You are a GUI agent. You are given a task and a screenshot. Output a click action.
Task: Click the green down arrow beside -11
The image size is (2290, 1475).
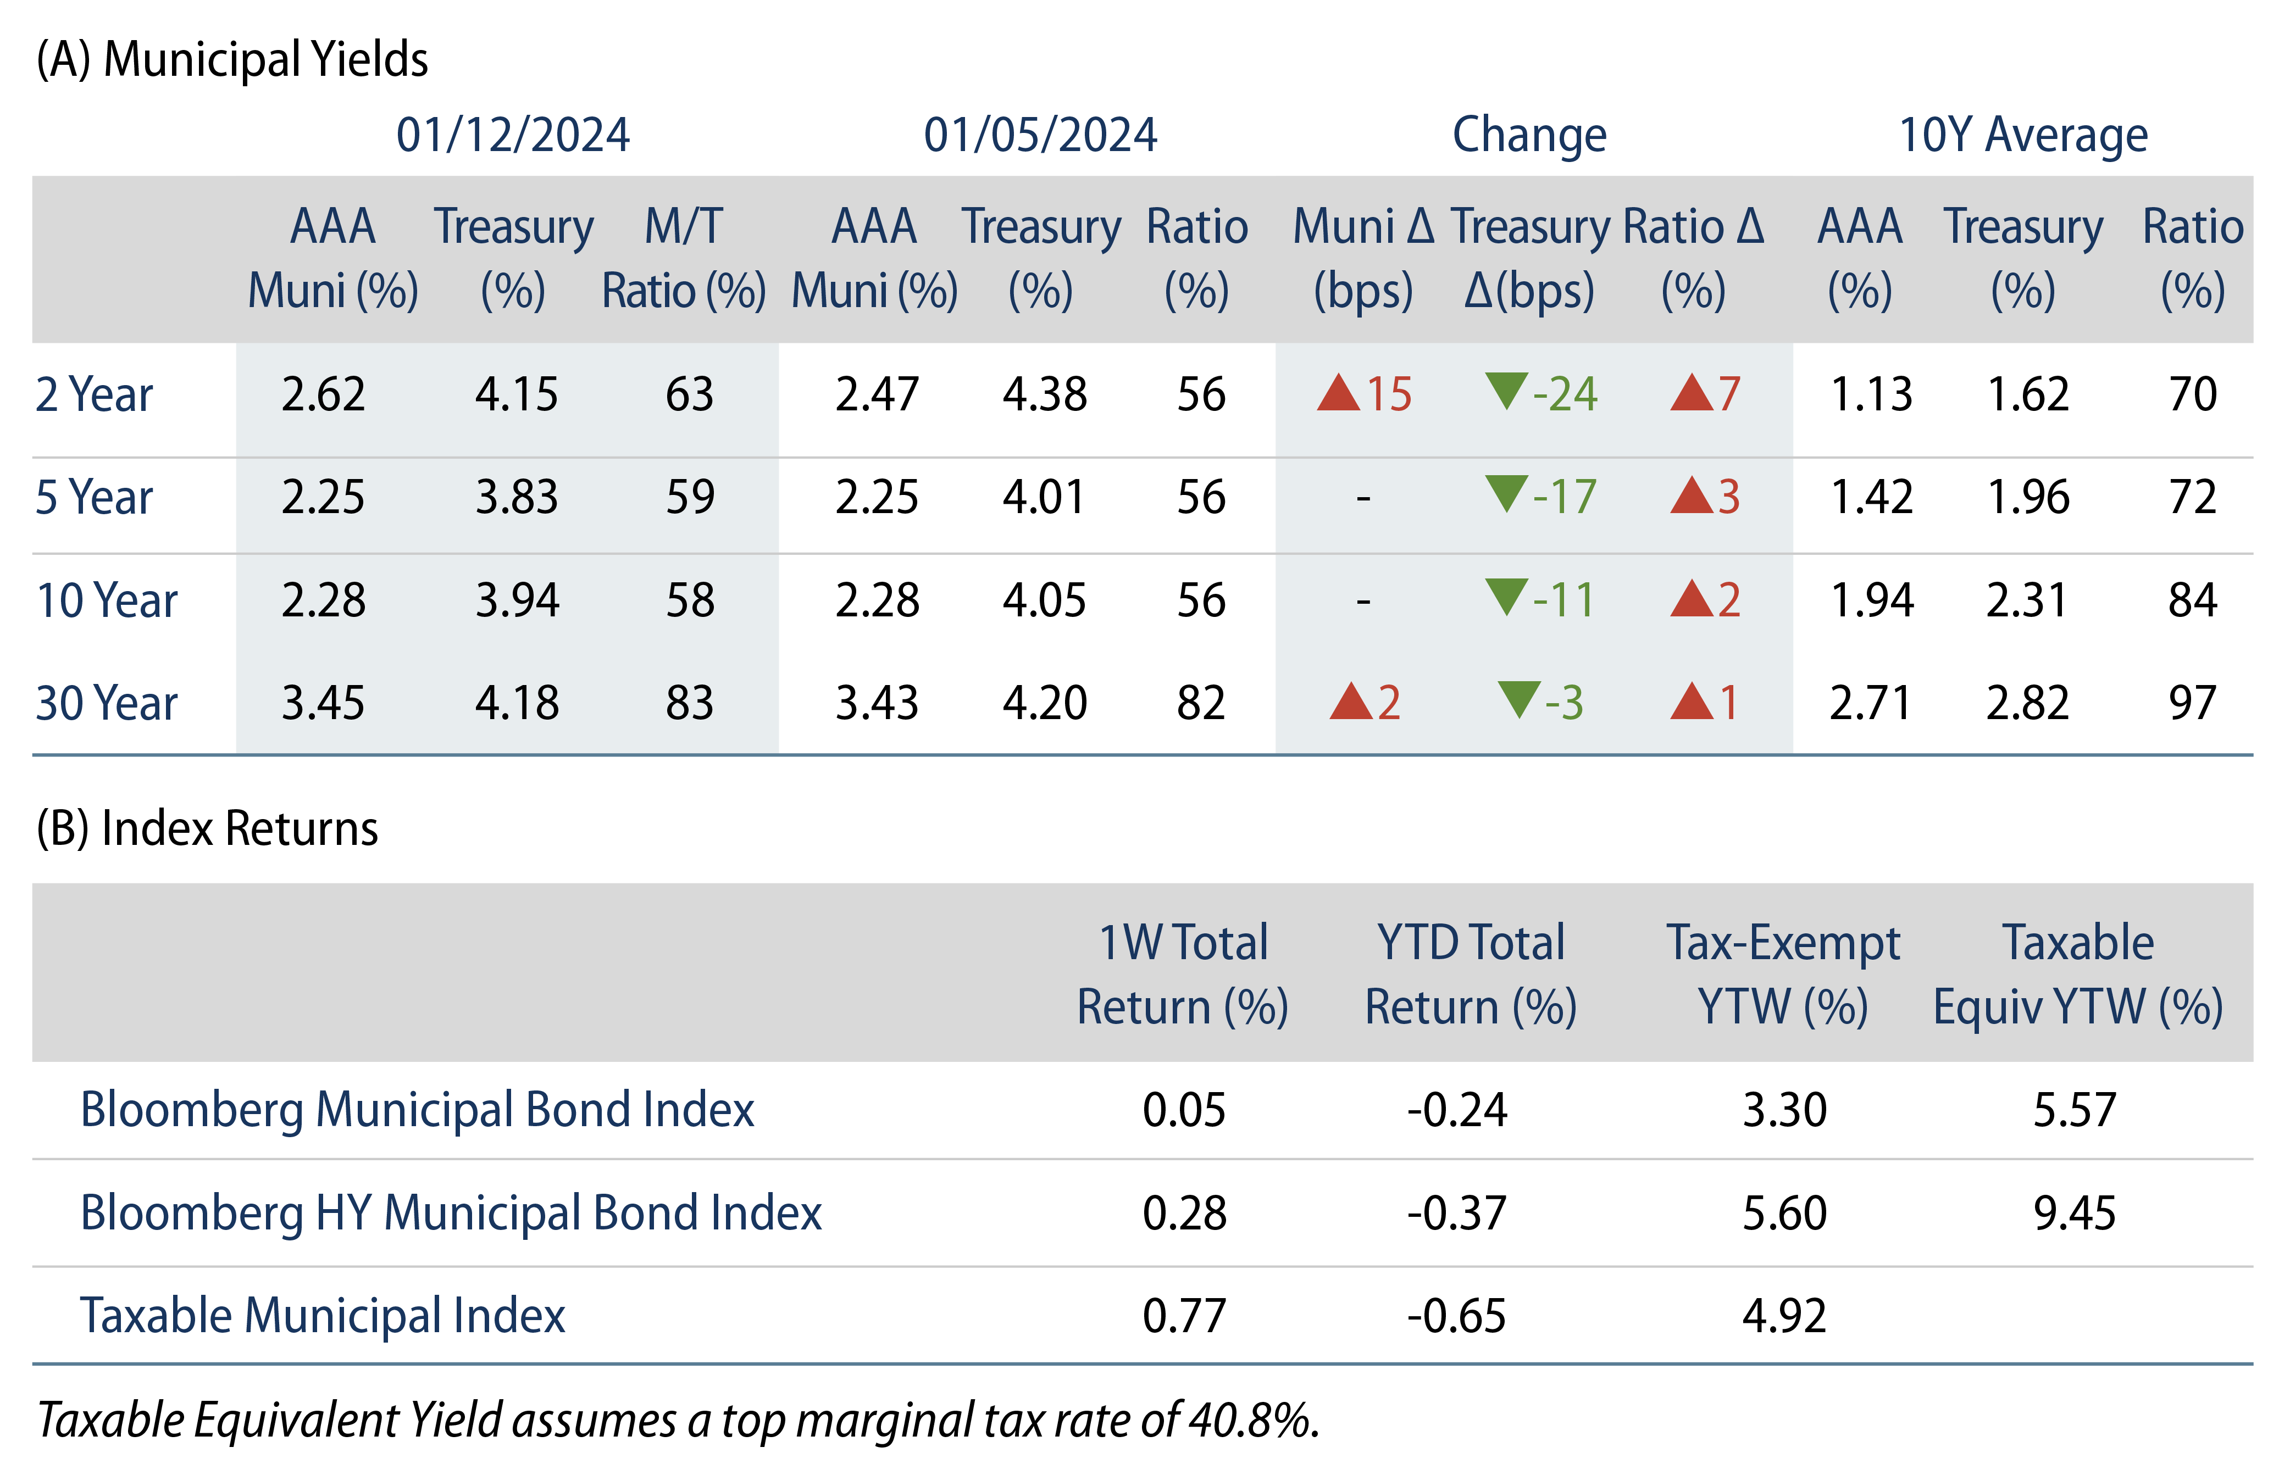click(1506, 597)
